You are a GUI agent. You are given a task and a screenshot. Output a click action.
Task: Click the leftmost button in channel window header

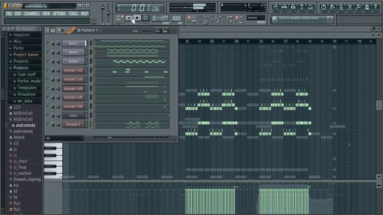point(47,30)
